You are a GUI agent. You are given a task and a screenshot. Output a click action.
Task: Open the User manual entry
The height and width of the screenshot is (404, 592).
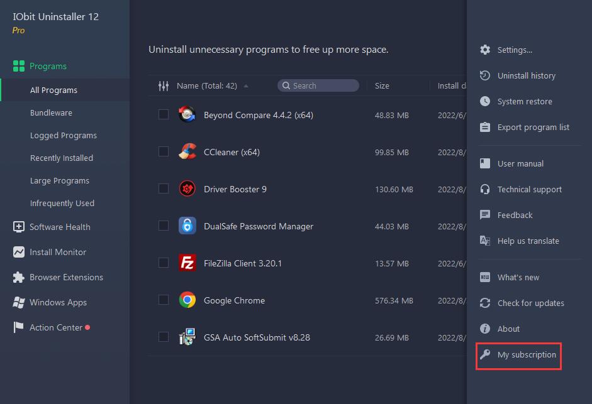[x=521, y=164]
